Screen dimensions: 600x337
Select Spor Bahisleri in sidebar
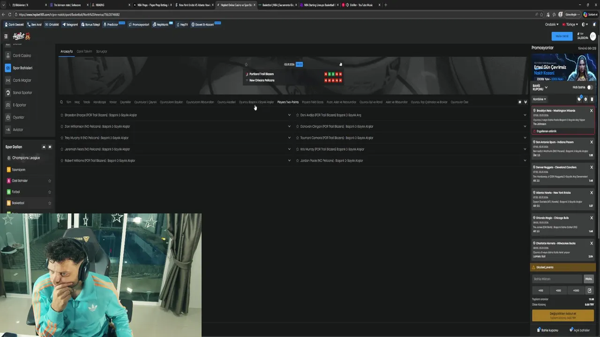point(22,68)
